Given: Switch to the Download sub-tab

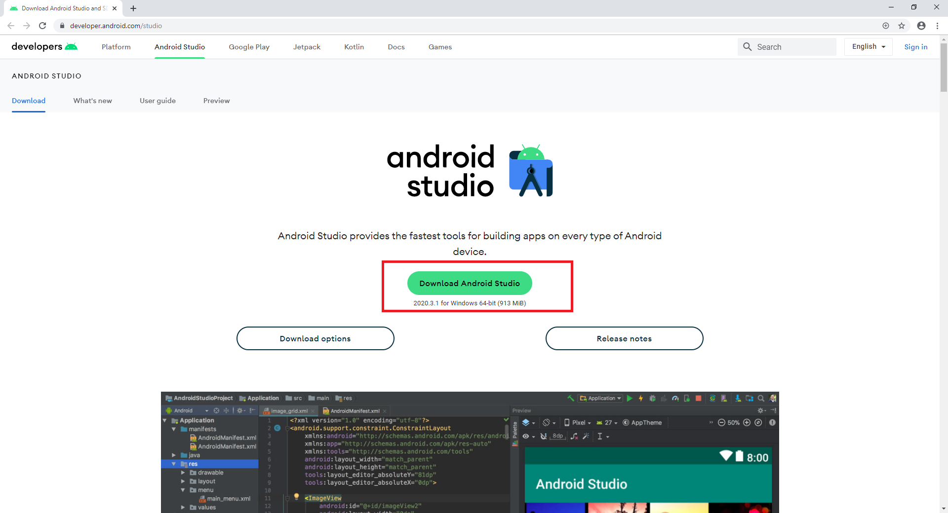Looking at the screenshot, I should tap(29, 101).
